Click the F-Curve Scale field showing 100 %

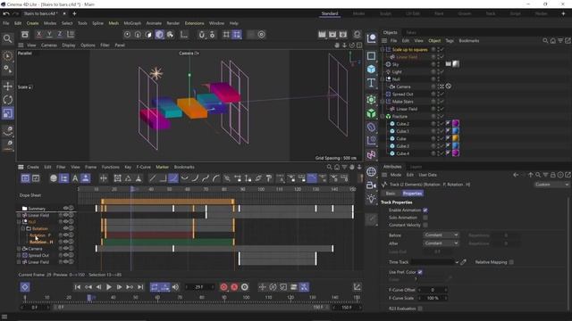pos(433,298)
